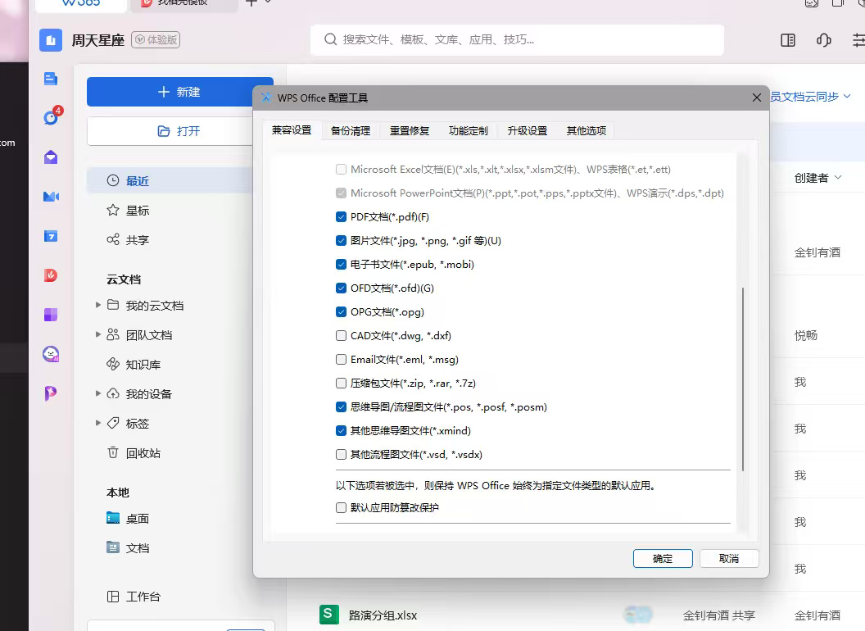The height and width of the screenshot is (631, 865).
Task: Switch to 重置修复 tab
Action: pyautogui.click(x=410, y=131)
